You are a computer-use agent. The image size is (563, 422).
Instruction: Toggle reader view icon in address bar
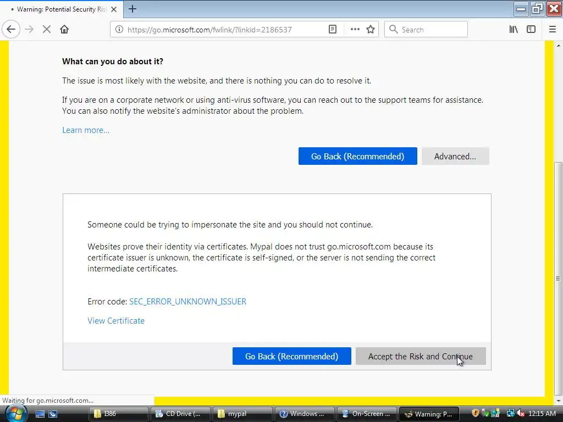point(333,30)
